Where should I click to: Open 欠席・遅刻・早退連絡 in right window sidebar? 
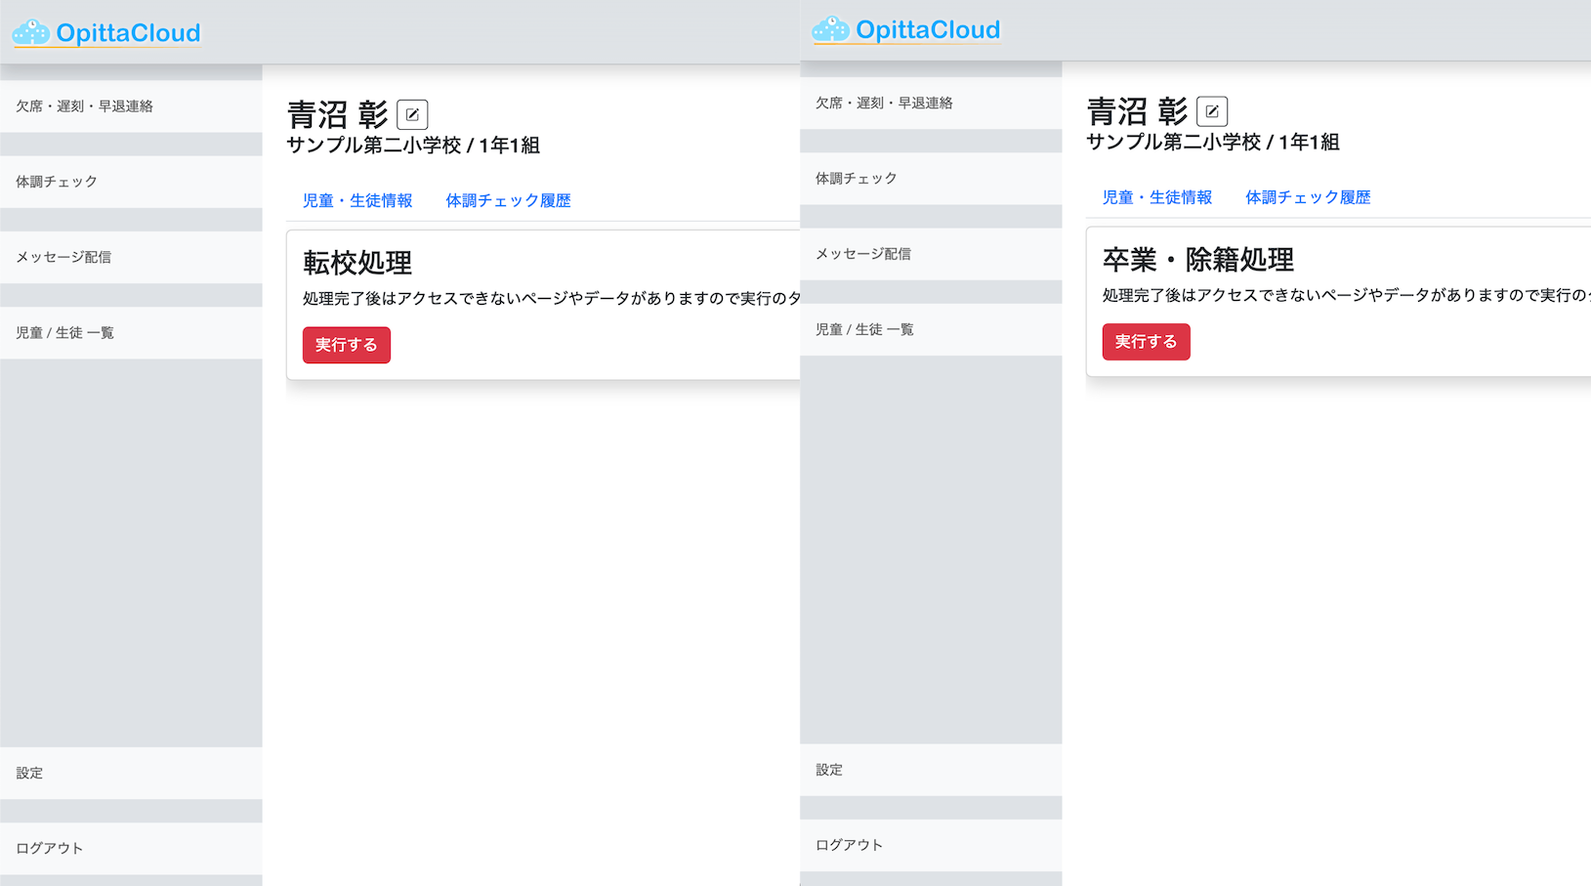931,103
